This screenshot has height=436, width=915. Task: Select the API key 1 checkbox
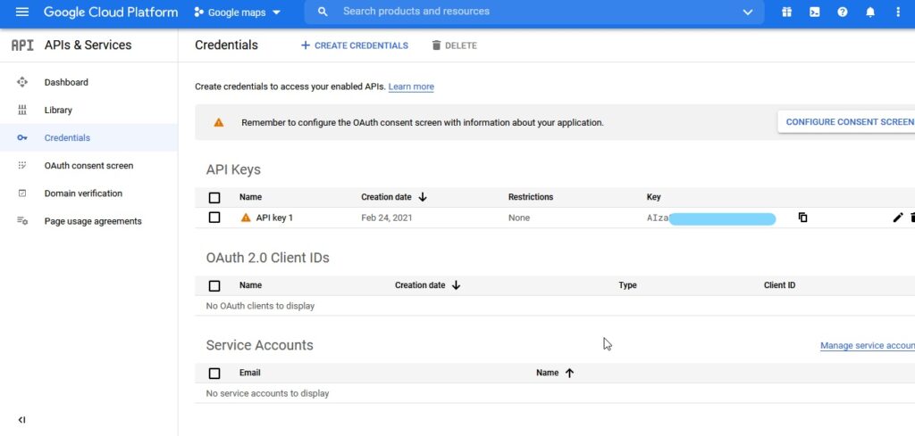point(214,218)
